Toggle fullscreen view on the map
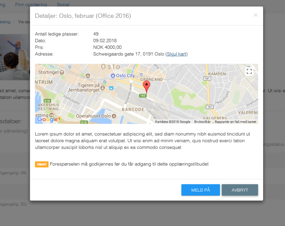Image resolution: width=285 pixels, height=226 pixels. [249, 71]
